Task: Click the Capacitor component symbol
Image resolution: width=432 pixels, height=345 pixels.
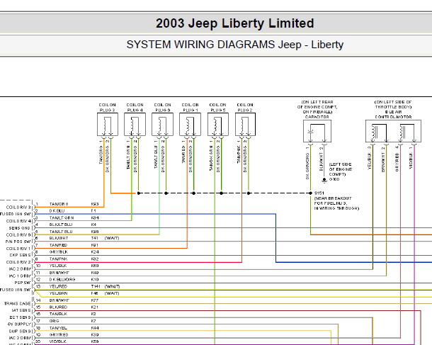Action: click(x=317, y=131)
